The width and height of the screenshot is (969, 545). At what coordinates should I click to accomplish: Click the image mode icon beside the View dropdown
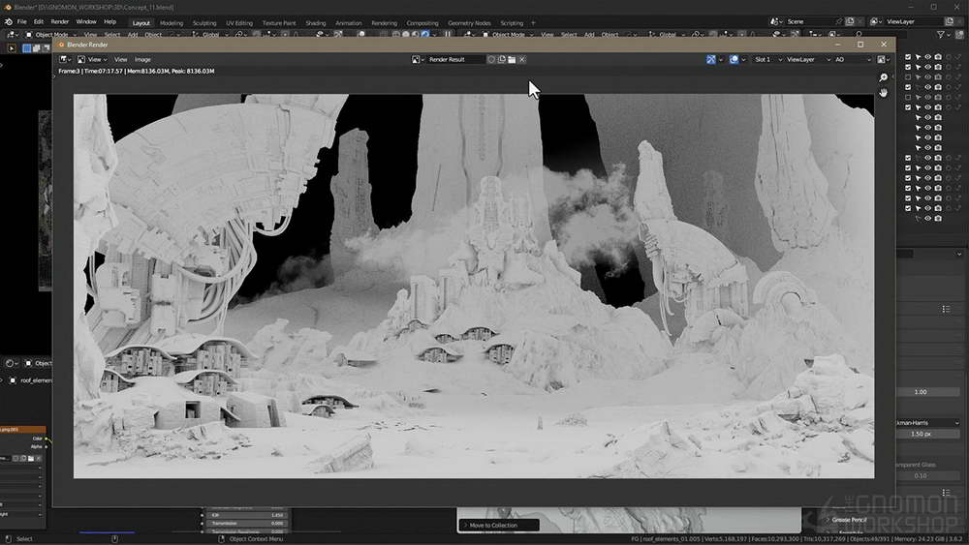pyautogui.click(x=81, y=59)
